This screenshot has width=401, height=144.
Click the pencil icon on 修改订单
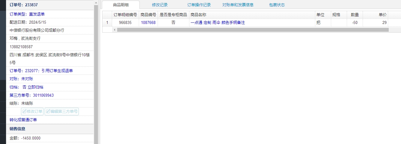click(24, 112)
